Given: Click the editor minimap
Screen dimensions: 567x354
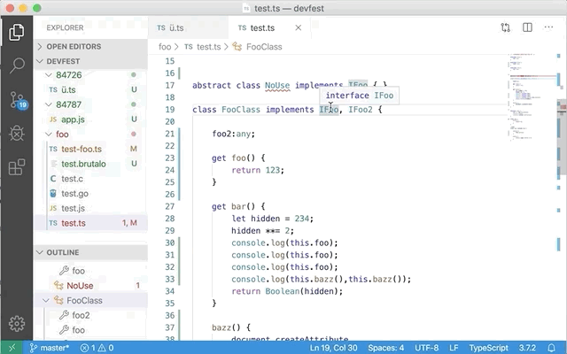Looking at the screenshot, I should point(532,97).
